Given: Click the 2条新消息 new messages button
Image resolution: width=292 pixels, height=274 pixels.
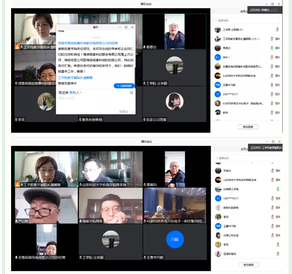Looking at the screenshot, I should click(x=124, y=86).
